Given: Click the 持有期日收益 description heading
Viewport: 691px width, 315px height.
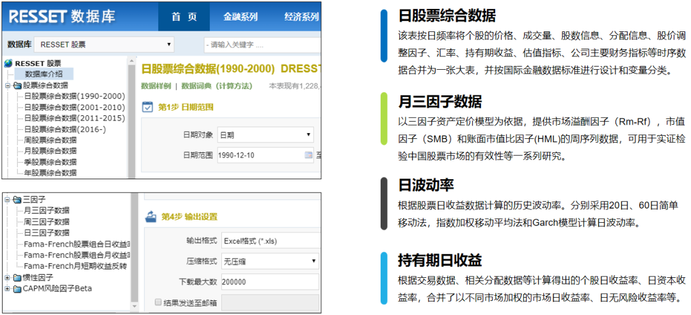Looking at the screenshot, I should click(x=440, y=261).
